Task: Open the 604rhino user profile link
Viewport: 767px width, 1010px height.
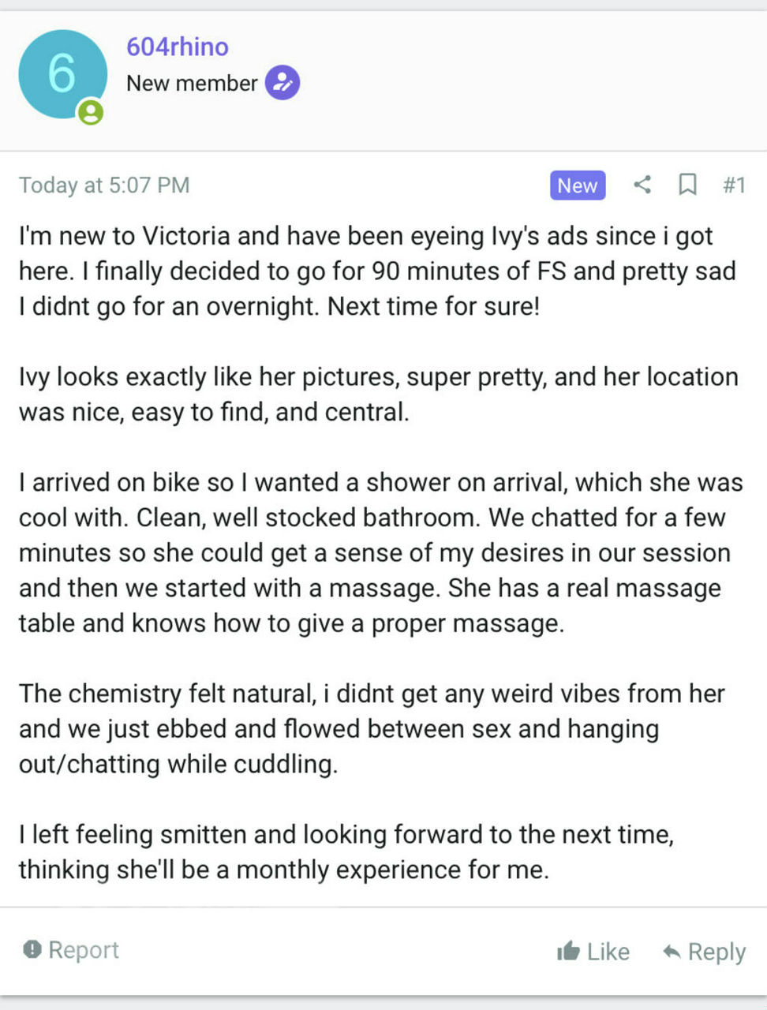Action: 178,47
